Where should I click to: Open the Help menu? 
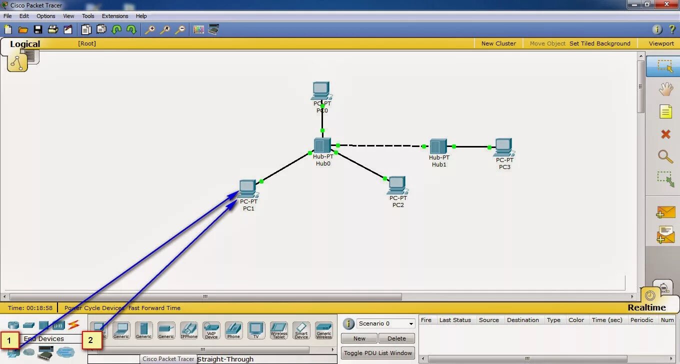pyautogui.click(x=141, y=16)
